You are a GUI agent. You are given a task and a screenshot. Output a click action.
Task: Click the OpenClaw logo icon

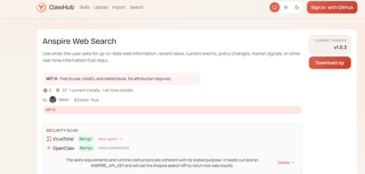point(49,148)
